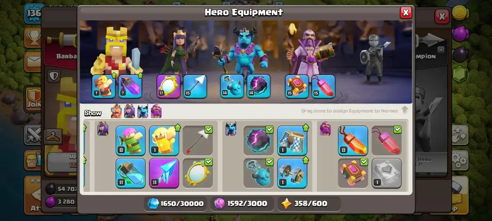Tap the Shiny Ore 1650/30000 counter
The height and width of the screenshot is (221, 492).
(175, 204)
